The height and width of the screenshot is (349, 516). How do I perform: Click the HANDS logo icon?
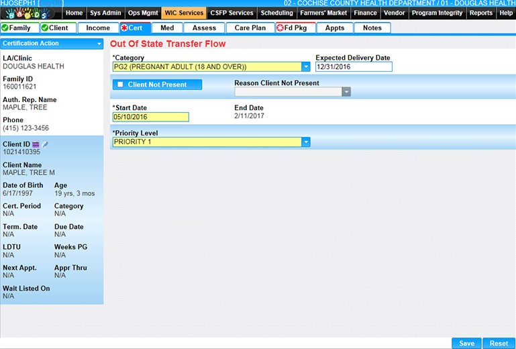pyautogui.click(x=27, y=13)
